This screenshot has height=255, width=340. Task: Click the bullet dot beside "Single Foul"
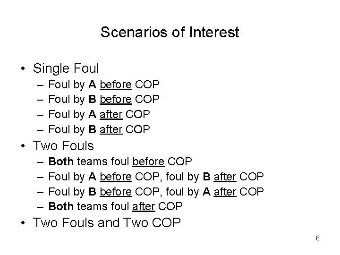pyautogui.click(x=24, y=68)
